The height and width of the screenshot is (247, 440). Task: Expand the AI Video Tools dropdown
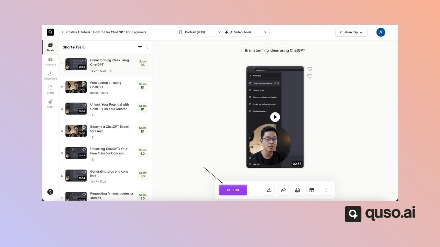coord(246,32)
